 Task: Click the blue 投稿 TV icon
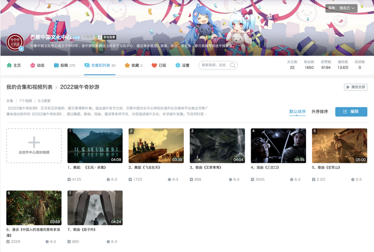tap(56, 65)
